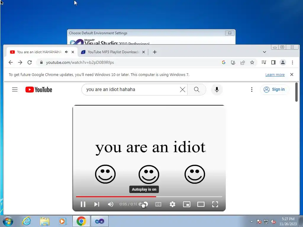This screenshot has width=303, height=227.
Task: Share this page icon
Action: (243, 62)
